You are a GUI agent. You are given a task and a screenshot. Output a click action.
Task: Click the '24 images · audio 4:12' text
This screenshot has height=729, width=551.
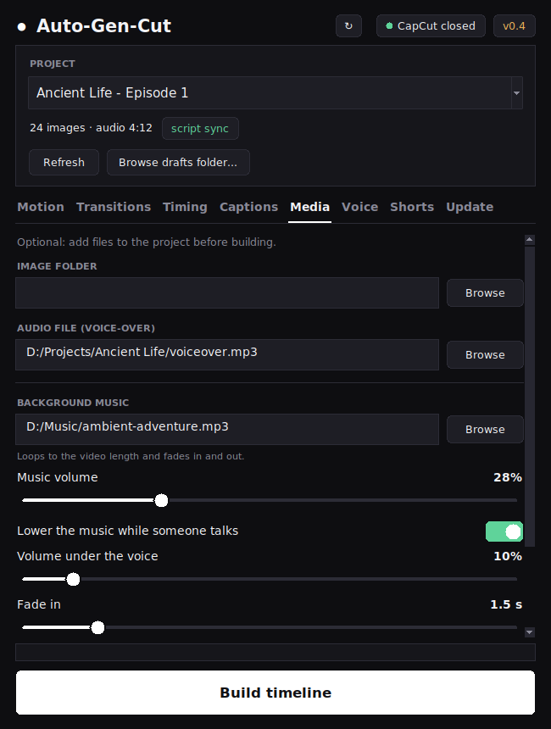[92, 128]
